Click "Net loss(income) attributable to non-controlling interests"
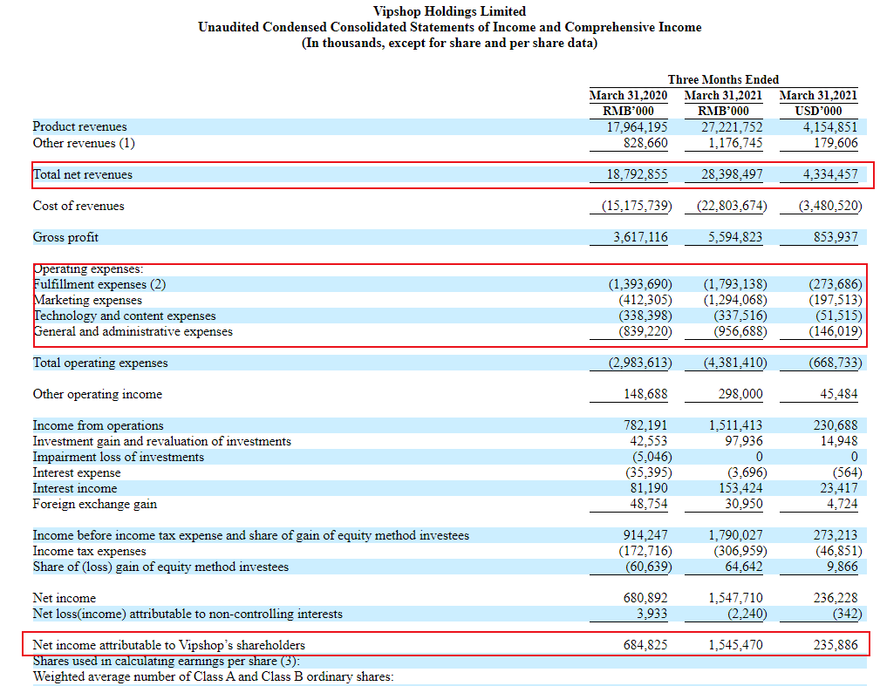The width and height of the screenshot is (880, 686). (x=188, y=615)
